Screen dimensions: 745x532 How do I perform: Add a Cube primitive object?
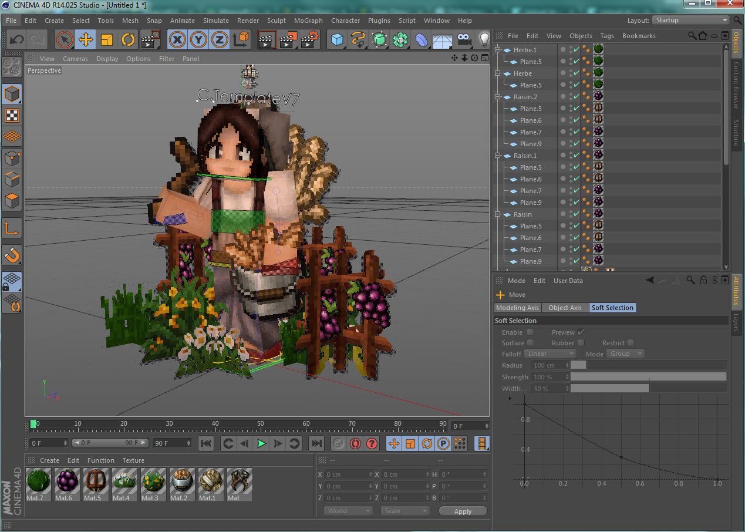point(338,40)
